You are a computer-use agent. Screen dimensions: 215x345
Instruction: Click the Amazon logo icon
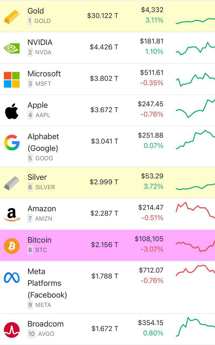[x=12, y=215]
